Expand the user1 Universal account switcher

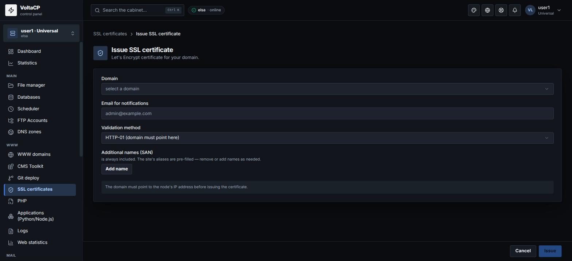(x=41, y=33)
